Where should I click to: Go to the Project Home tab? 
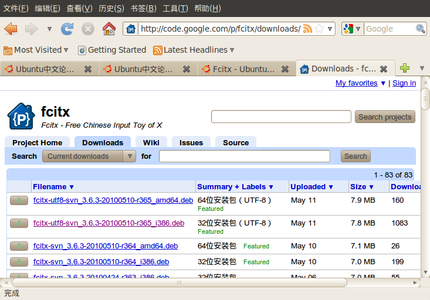tap(38, 142)
